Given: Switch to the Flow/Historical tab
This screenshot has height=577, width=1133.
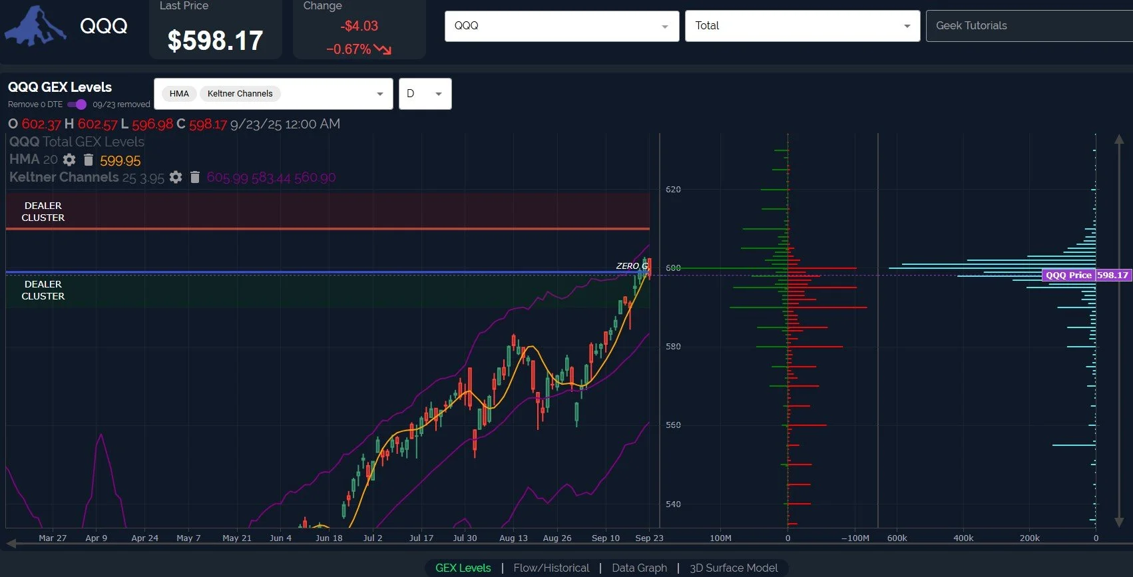Looking at the screenshot, I should 551,568.
